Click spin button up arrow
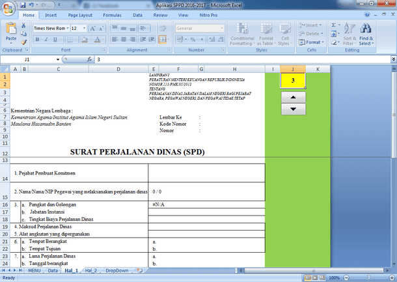The width and height of the screenshot is (397, 282). coord(293,97)
